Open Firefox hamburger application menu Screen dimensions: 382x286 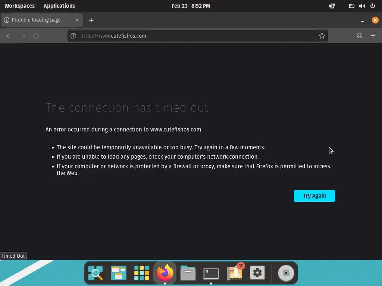(x=373, y=36)
